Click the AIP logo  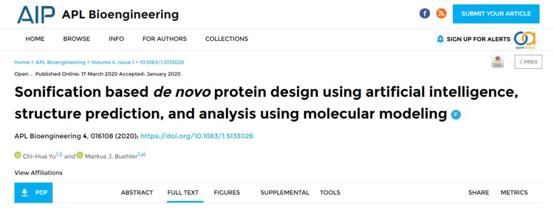tap(36, 14)
